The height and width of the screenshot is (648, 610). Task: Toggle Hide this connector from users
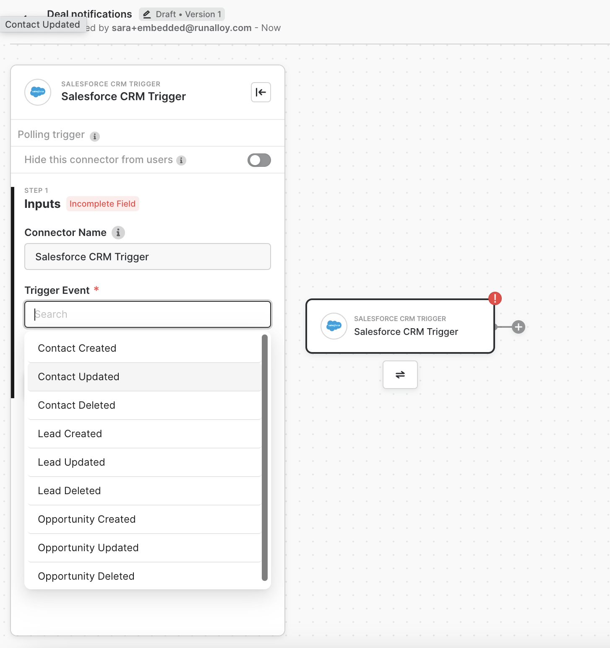(259, 160)
